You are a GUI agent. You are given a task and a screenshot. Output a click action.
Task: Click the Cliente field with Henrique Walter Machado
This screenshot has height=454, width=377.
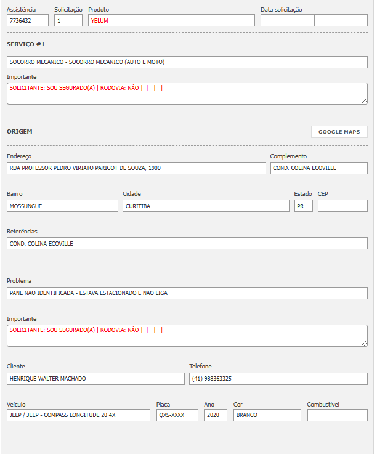click(x=95, y=378)
